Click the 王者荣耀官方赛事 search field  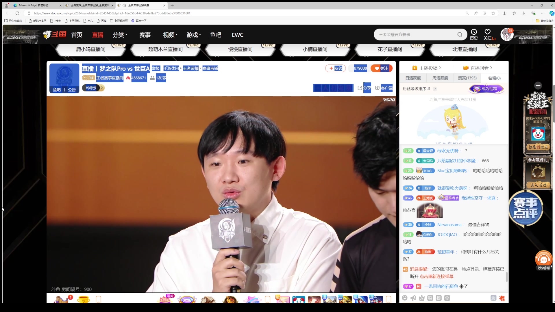[416, 35]
